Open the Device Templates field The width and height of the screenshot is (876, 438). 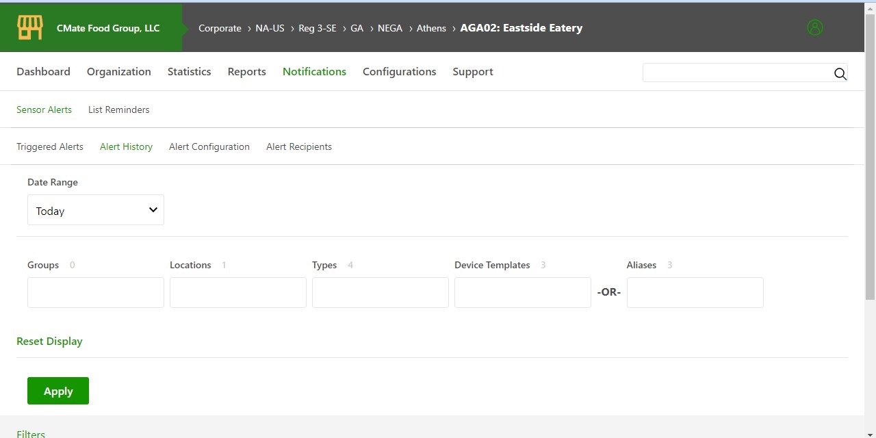point(522,292)
